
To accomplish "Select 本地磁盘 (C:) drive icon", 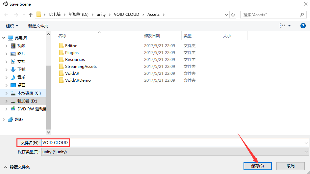I will click(x=13, y=93).
